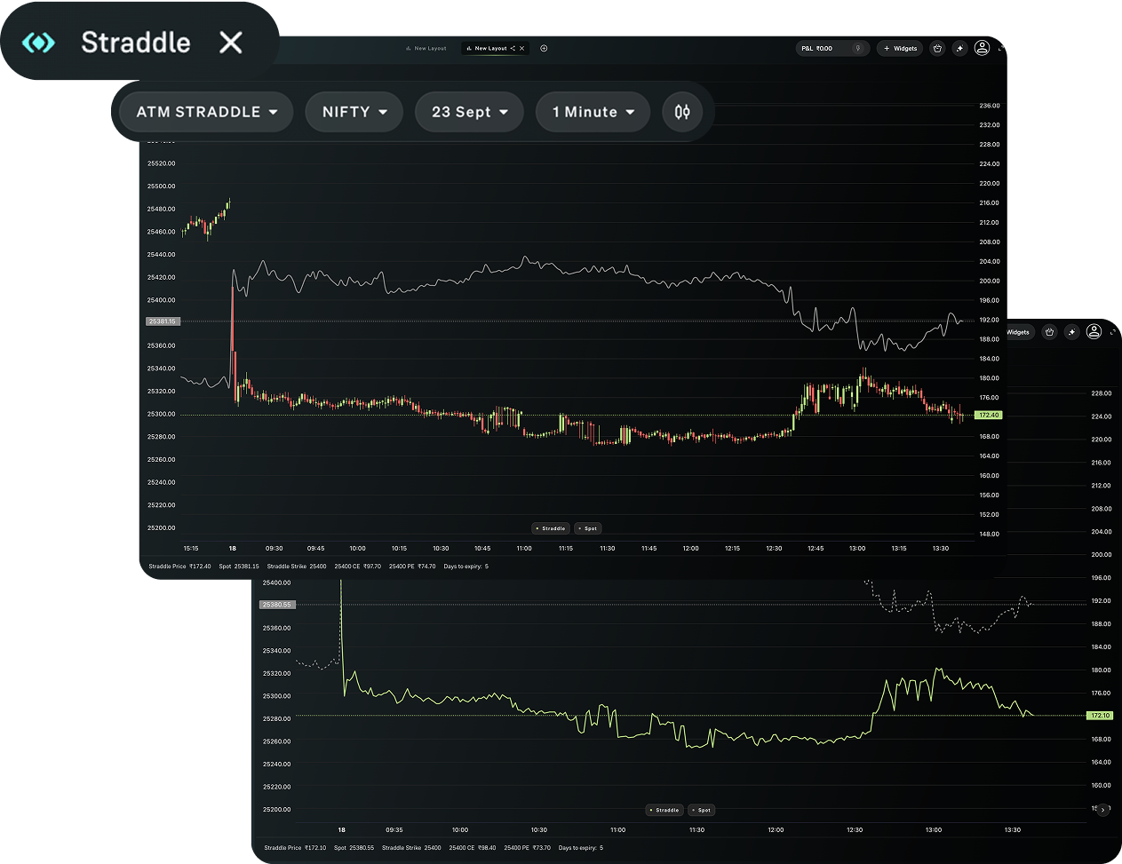
Task: Change the 1 Minute interval dropdown
Action: tap(593, 112)
